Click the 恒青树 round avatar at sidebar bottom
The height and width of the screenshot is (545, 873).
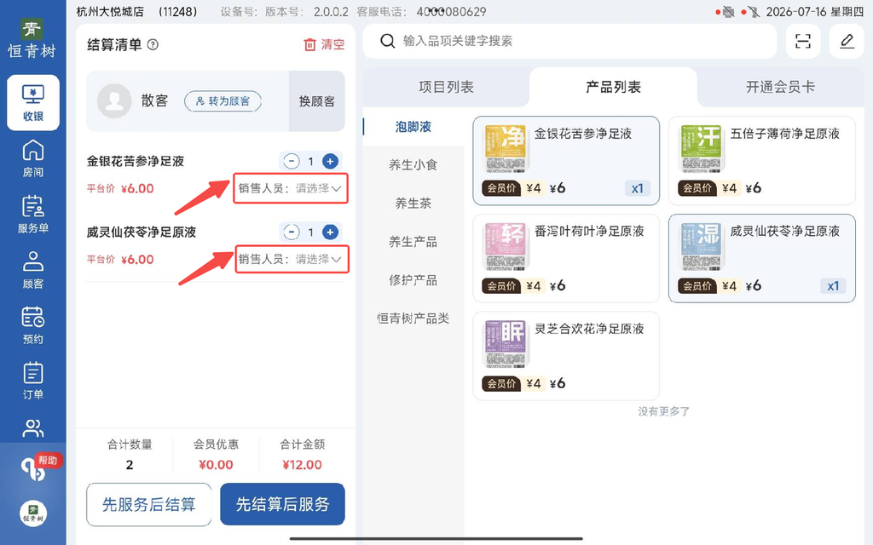pyautogui.click(x=33, y=513)
